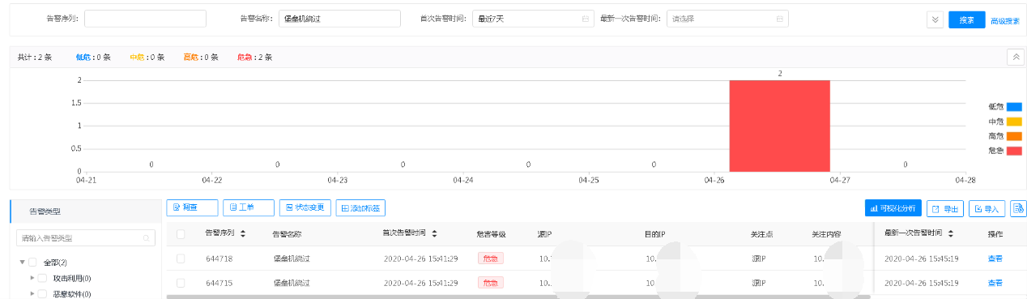Click the 低危：0 条 summary count
The width and height of the screenshot is (1027, 299).
(92, 58)
